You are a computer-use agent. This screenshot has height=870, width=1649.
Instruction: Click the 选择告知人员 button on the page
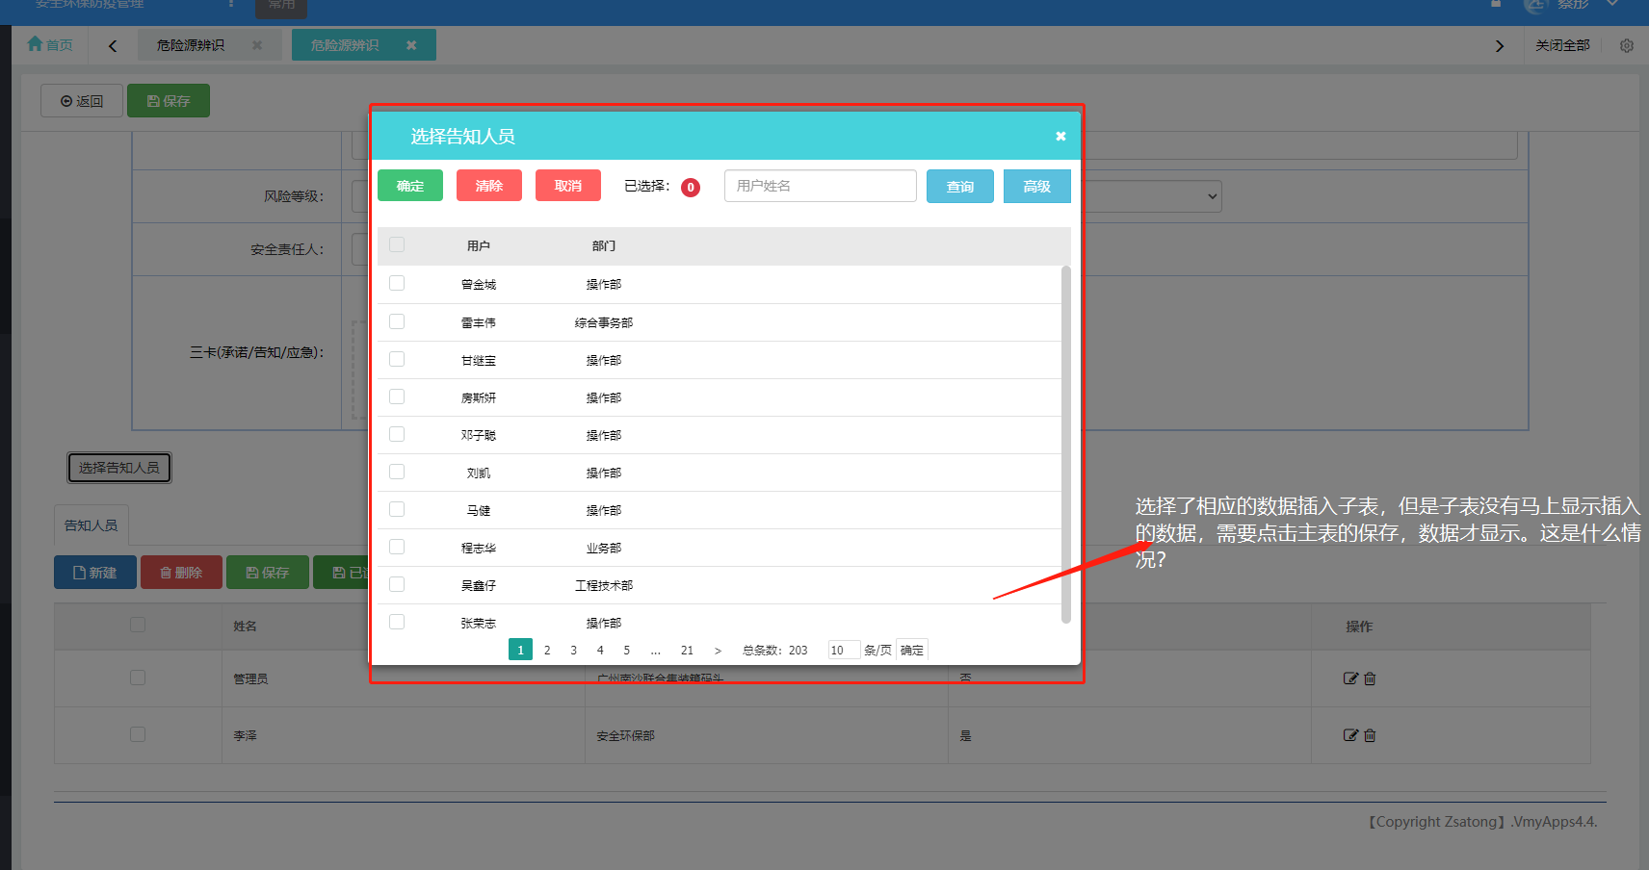[x=119, y=468]
